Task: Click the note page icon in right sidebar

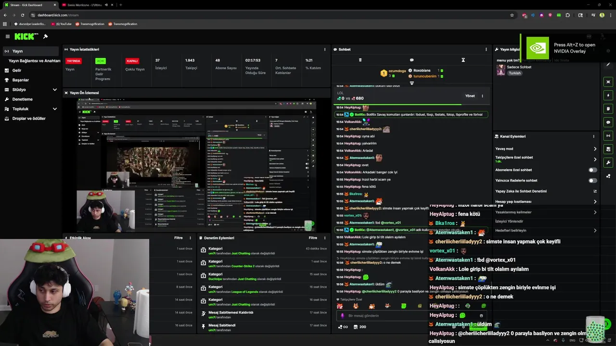Action: (x=608, y=109)
